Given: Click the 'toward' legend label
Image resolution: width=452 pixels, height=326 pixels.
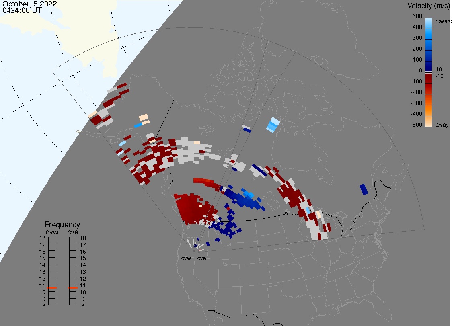Looking at the screenshot, I should (443, 21).
